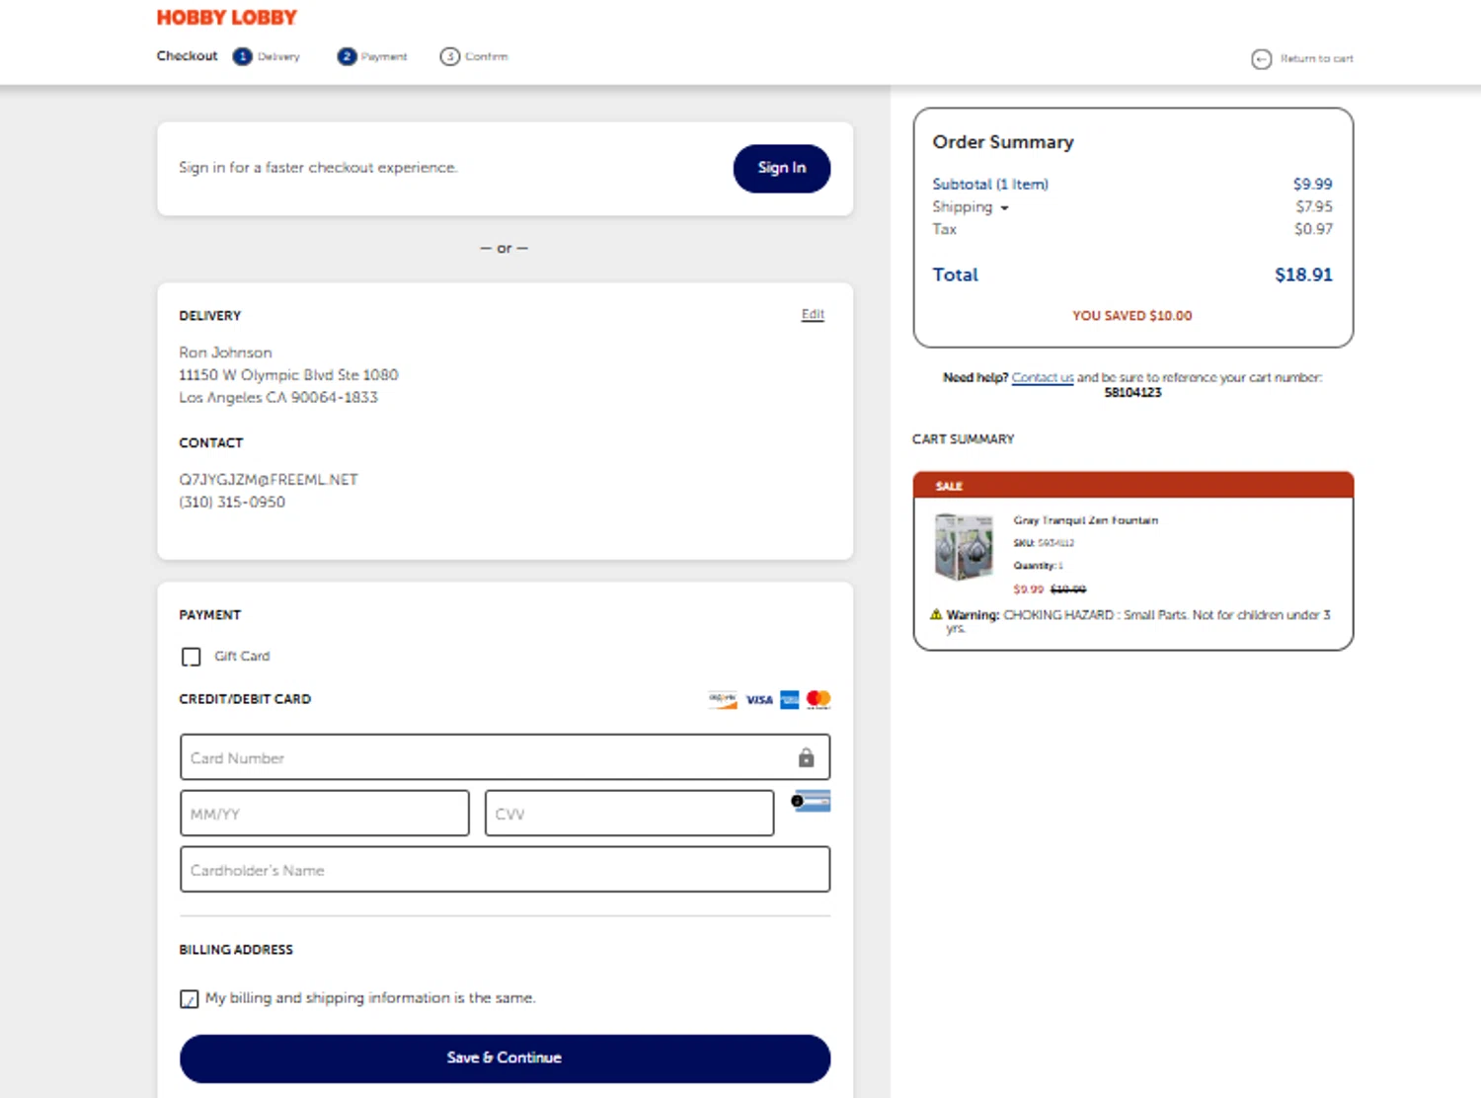
Task: Focus the MM/YY expiration field
Action: 325,814
